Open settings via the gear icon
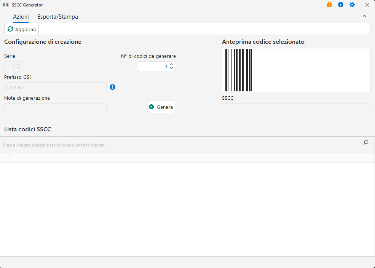Image resolution: width=375 pixels, height=268 pixels. click(352, 5)
